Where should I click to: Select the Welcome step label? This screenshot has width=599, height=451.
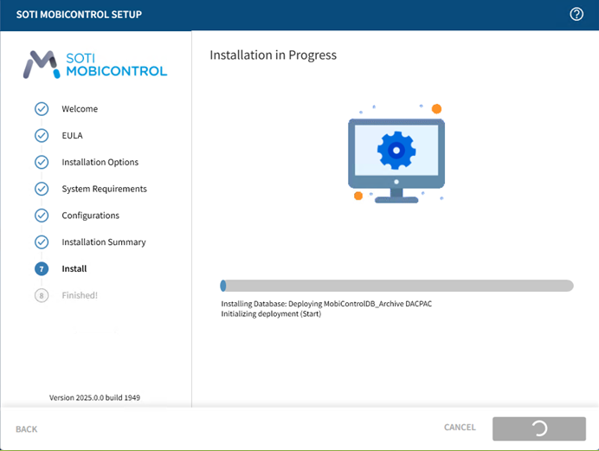(80, 109)
